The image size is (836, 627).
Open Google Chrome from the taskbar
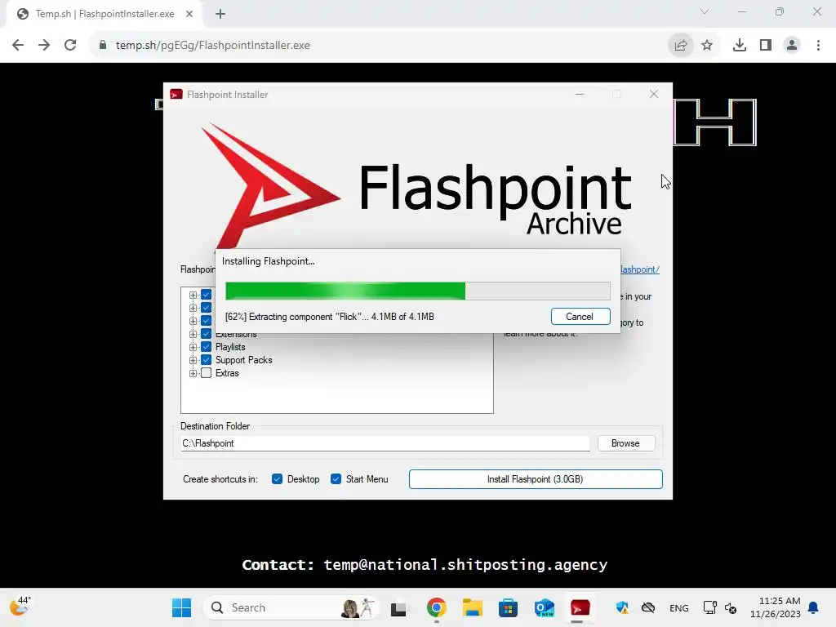[436, 607]
